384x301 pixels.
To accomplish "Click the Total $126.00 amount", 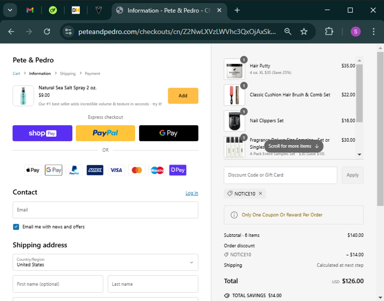I will click(353, 281).
